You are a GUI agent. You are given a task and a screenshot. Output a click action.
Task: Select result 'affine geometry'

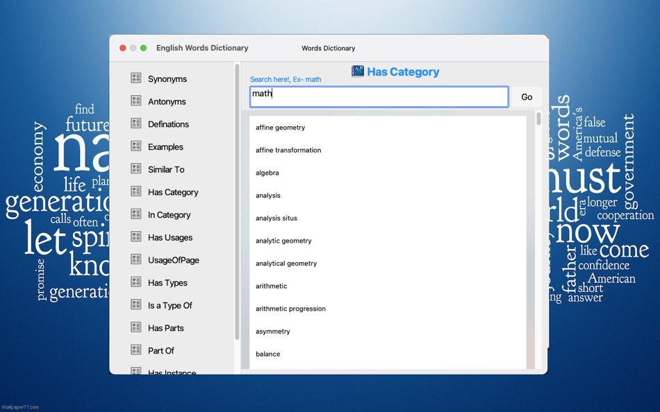click(280, 128)
